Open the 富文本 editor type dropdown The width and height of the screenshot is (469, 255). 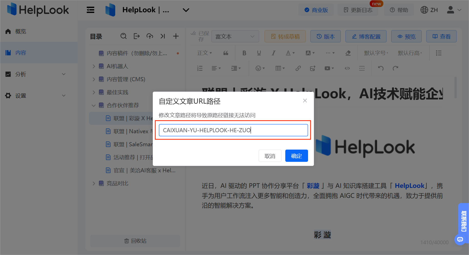pos(235,36)
